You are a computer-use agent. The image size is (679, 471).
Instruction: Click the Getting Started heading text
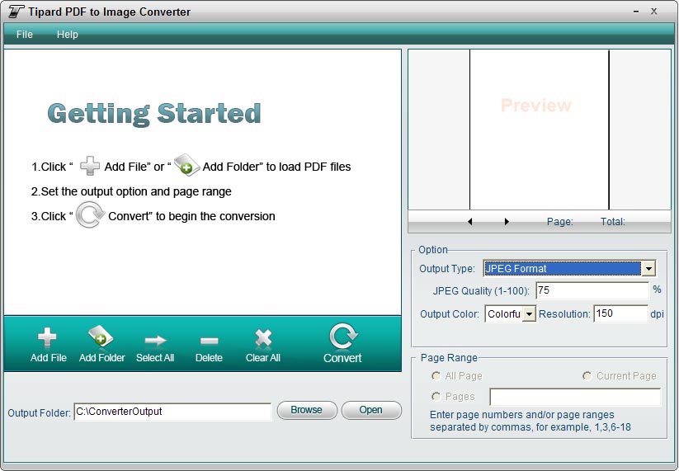(154, 114)
